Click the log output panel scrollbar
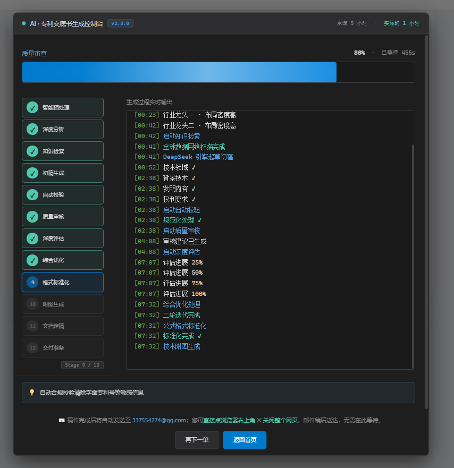The image size is (454, 468). 413,257
